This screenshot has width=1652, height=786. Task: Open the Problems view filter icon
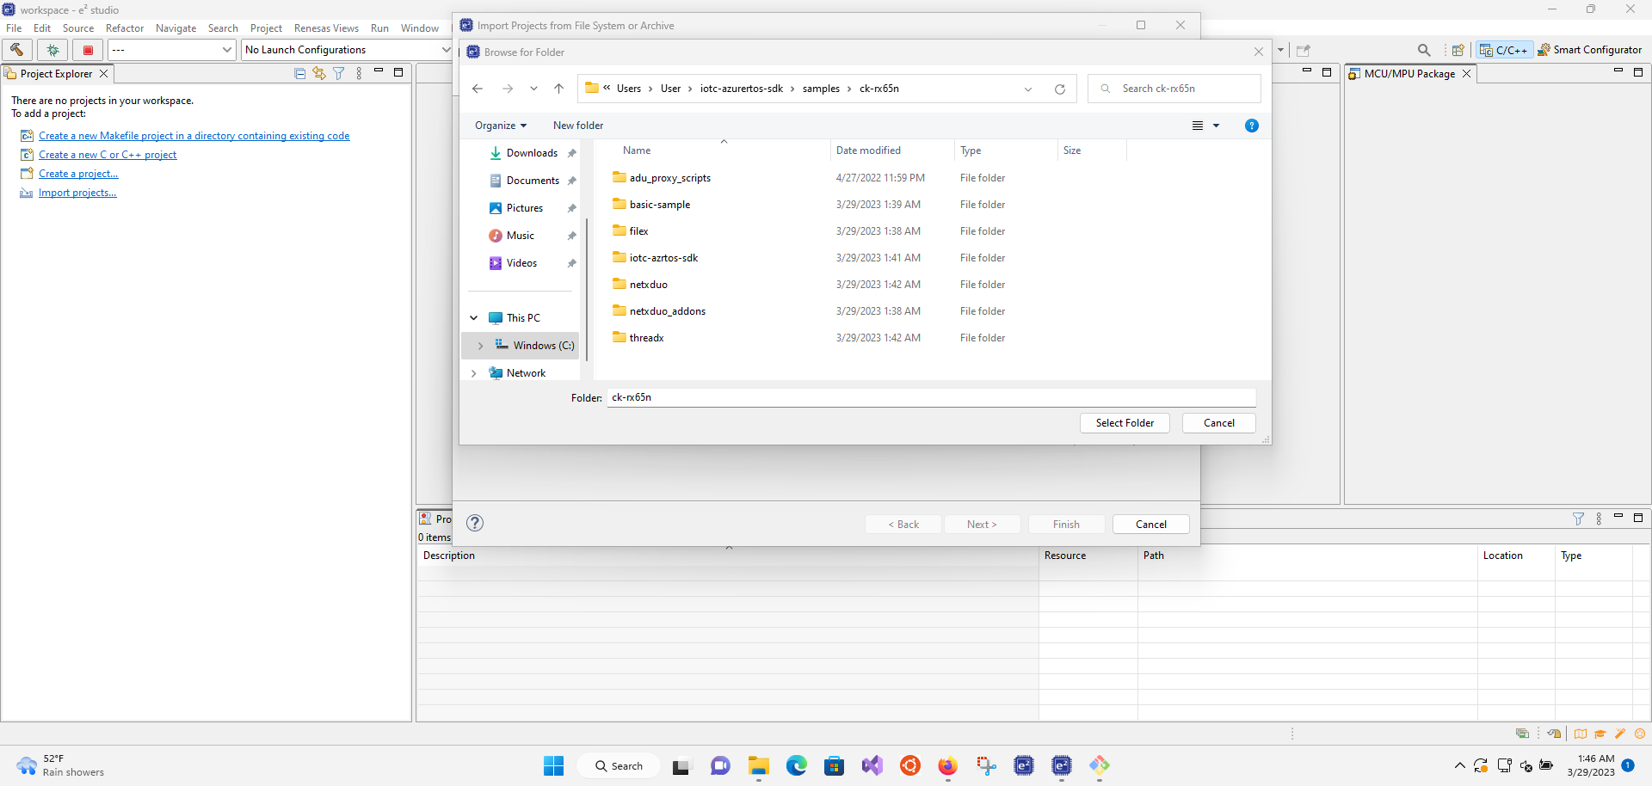(x=1578, y=519)
